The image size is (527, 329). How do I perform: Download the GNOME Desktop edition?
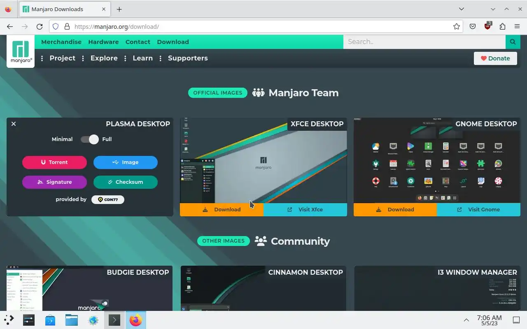click(395, 209)
